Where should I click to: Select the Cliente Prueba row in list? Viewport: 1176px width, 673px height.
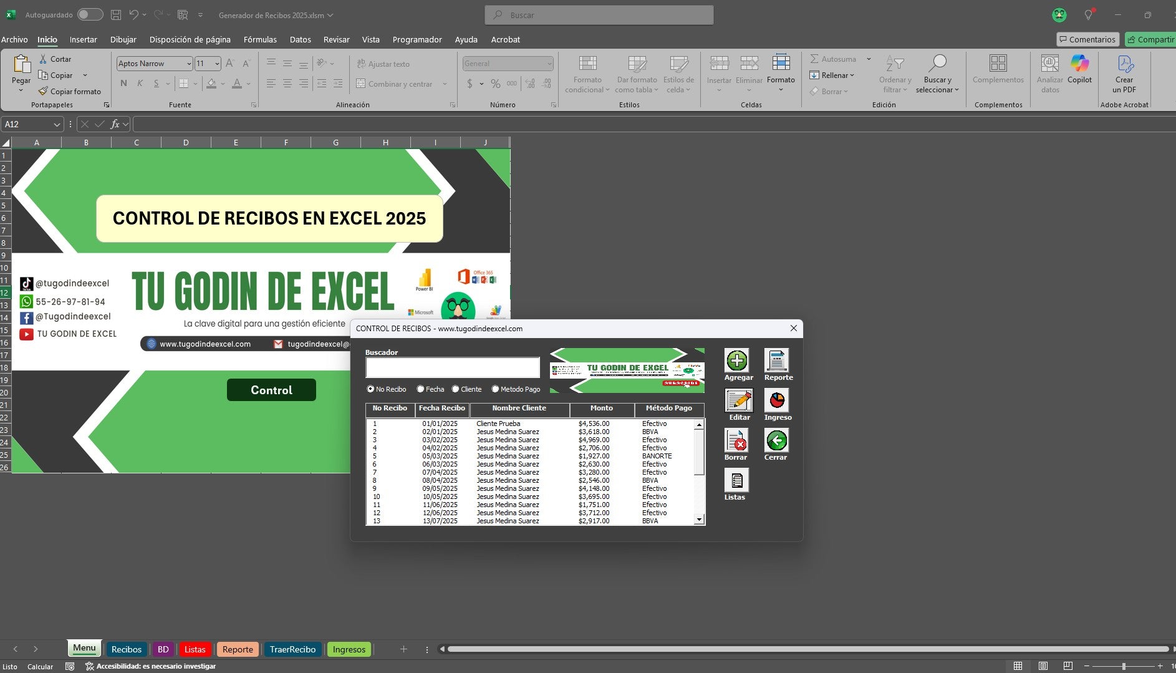[529, 424]
